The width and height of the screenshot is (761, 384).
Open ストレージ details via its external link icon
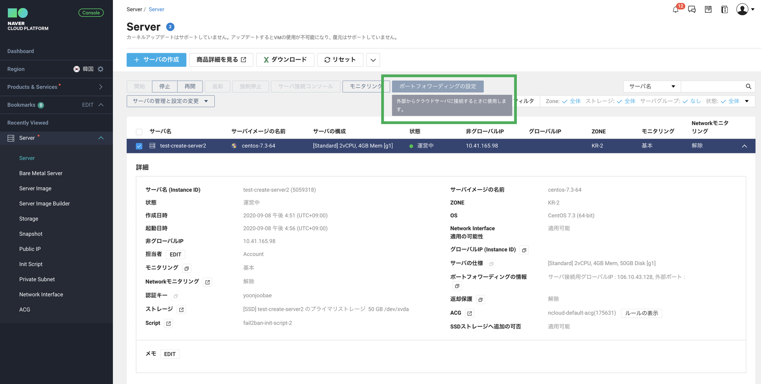[181, 309]
